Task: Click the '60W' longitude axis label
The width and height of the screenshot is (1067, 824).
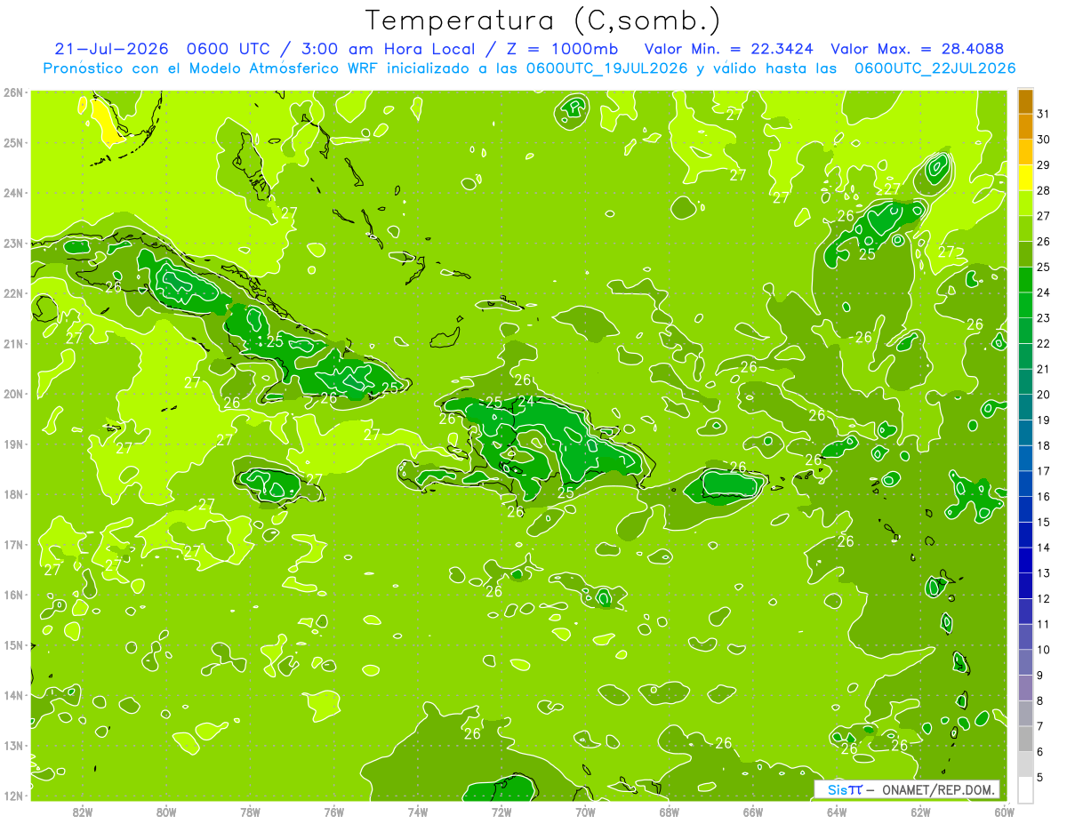Action: (x=1004, y=812)
